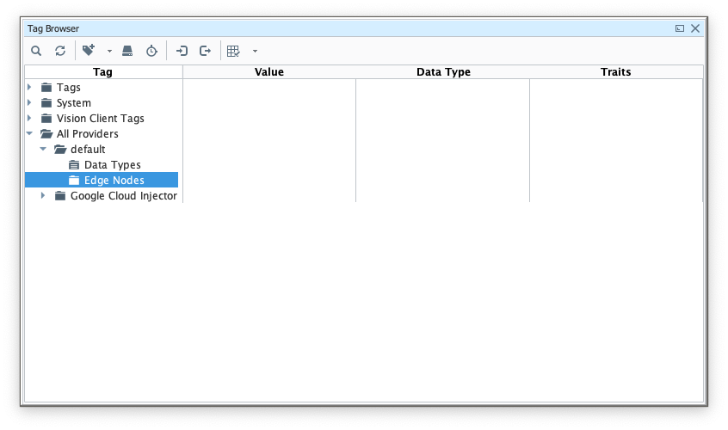This screenshot has height=430, width=728.
Task: Expand the System folder node
Action: coord(29,102)
